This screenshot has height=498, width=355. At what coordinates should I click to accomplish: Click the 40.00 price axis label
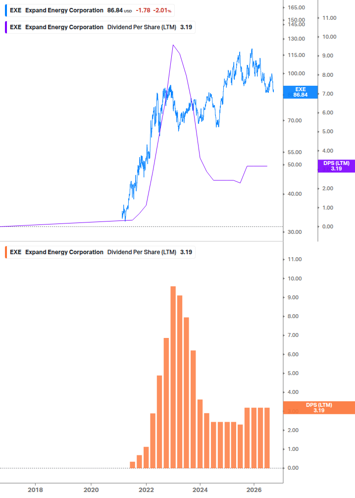(295, 194)
